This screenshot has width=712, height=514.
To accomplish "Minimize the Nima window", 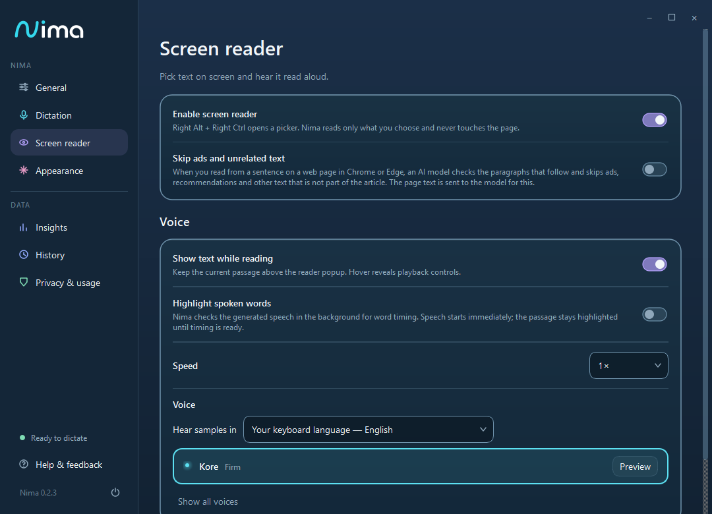I will 649,18.
